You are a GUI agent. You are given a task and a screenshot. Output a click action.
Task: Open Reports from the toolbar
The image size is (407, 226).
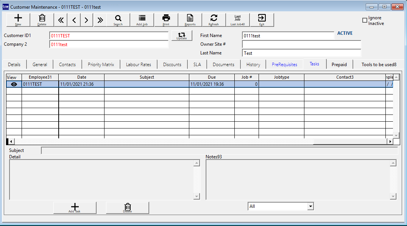[x=190, y=20]
